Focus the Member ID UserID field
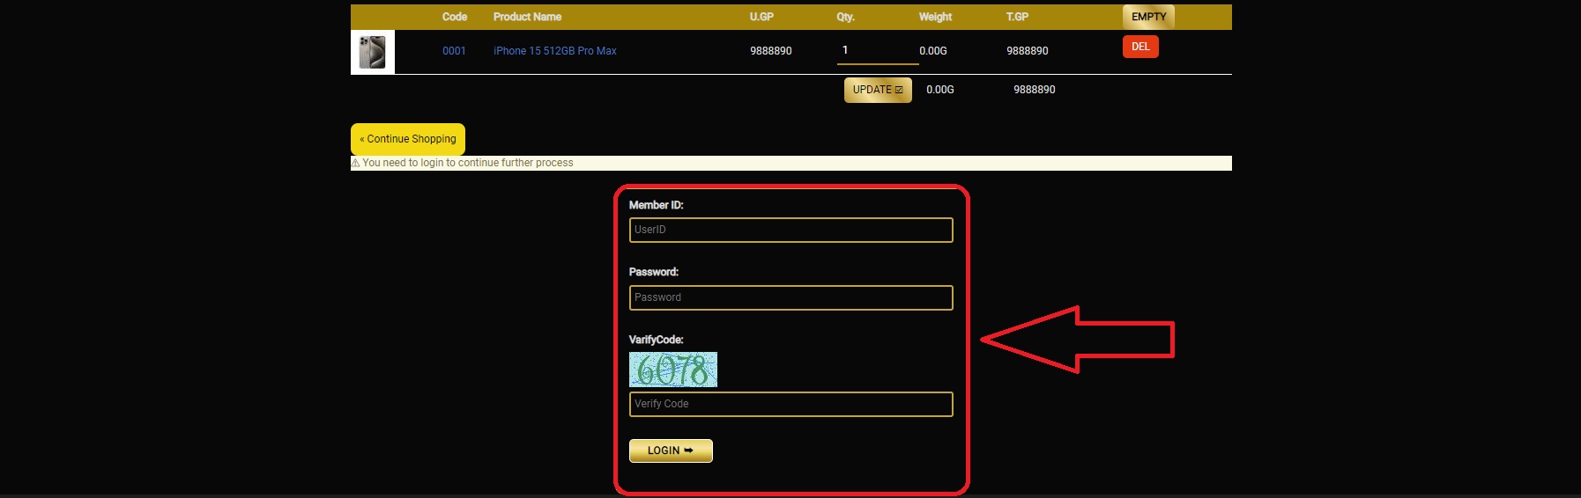 (790, 230)
